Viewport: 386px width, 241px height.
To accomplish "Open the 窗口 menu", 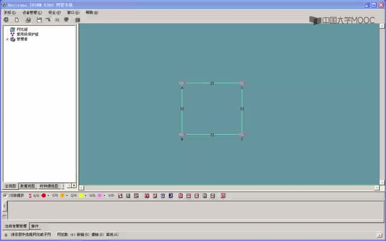I will tap(74, 12).
